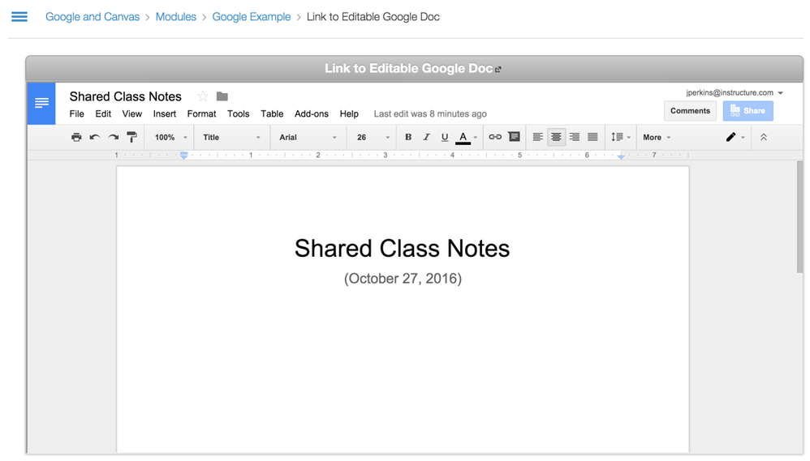The width and height of the screenshot is (810, 461).
Task: Open the Zoom 100% dropdown
Action: (x=170, y=137)
